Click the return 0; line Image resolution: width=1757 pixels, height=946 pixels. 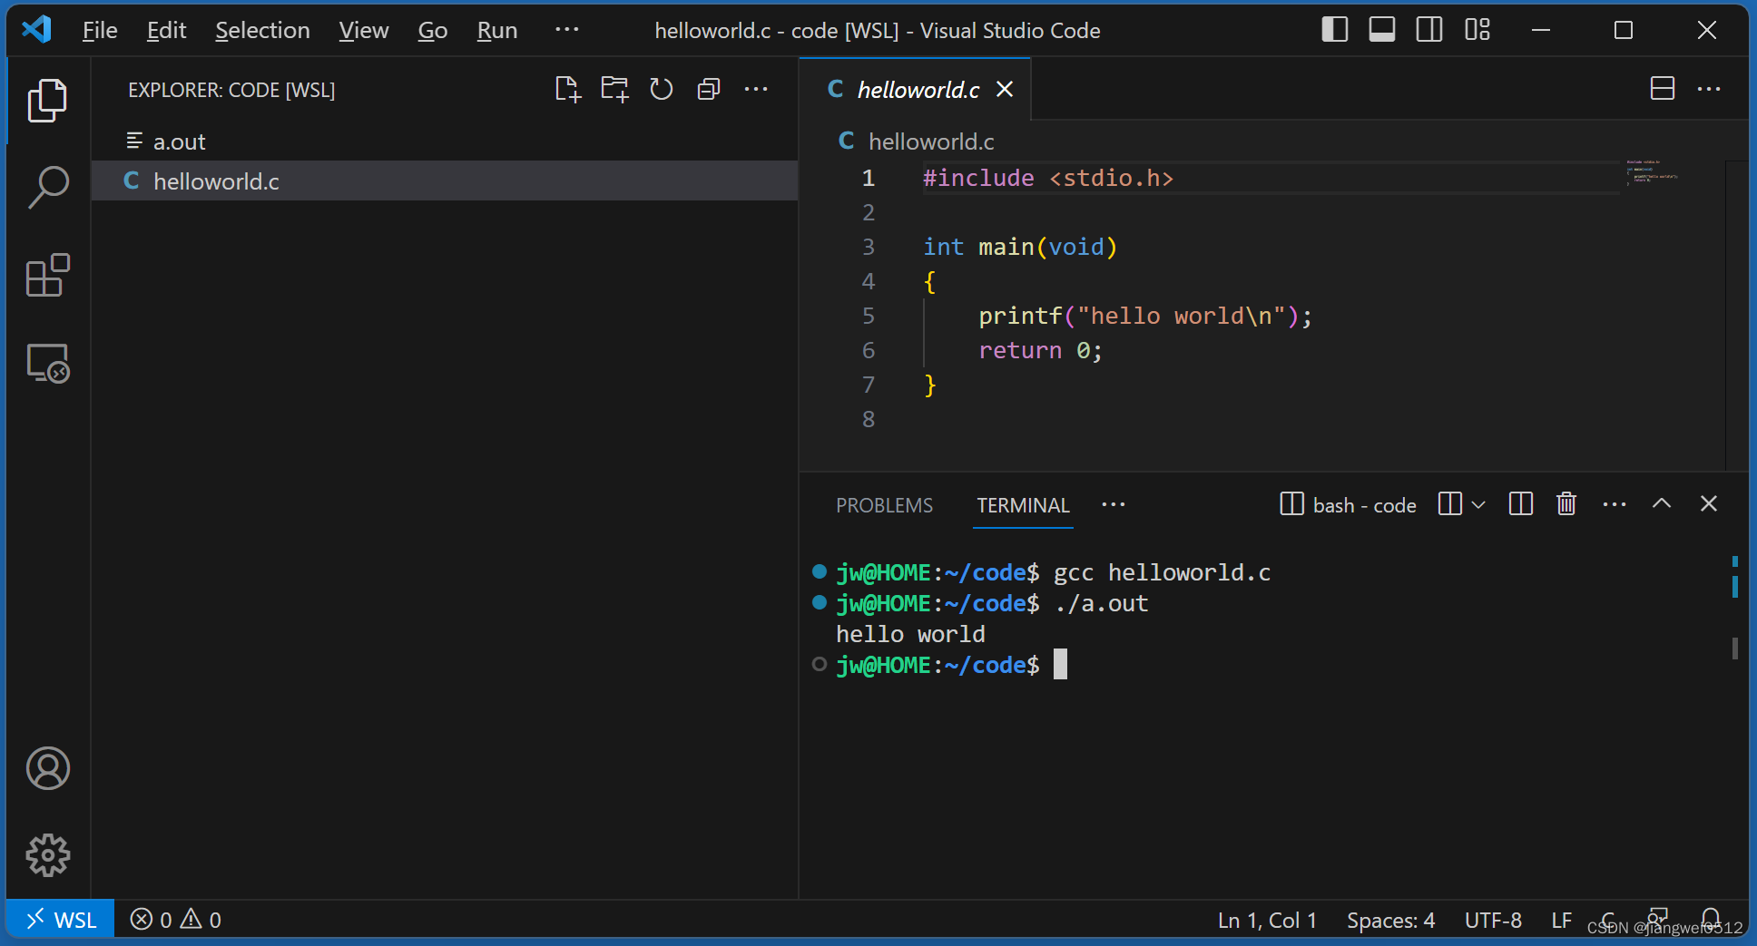pos(1040,350)
